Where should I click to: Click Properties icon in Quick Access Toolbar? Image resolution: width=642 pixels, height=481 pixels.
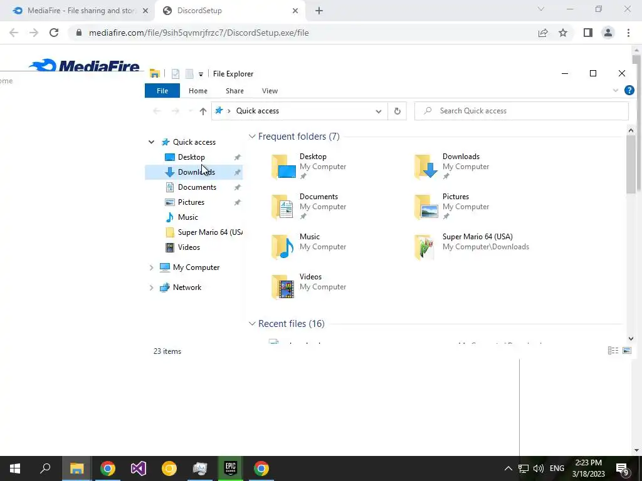coord(176,74)
